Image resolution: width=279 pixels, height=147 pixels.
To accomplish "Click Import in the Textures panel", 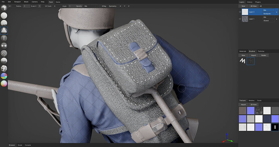I will (x=243, y=105).
